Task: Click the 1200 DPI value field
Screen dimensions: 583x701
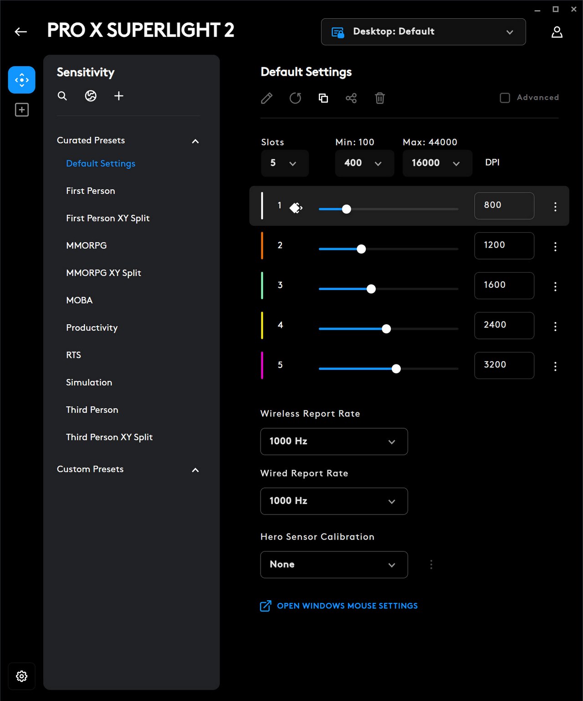Action: tap(504, 246)
